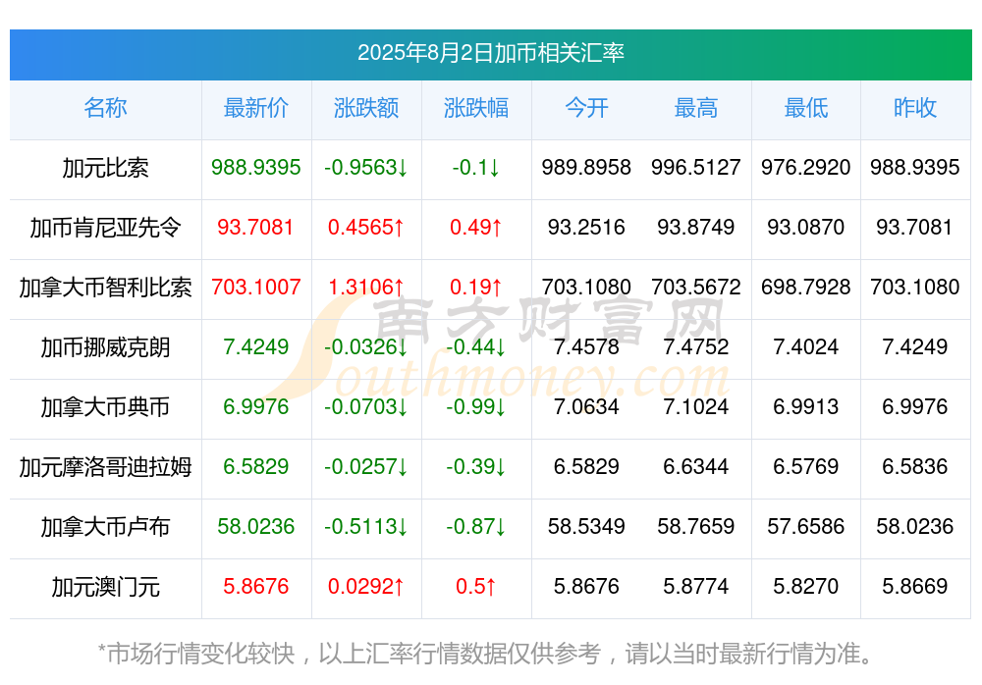Click the low value 976.2920

pyautogui.click(x=806, y=167)
